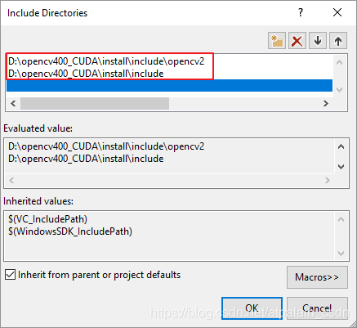Select the D:\opencv400_CUDA\install\include entry

click(86, 74)
